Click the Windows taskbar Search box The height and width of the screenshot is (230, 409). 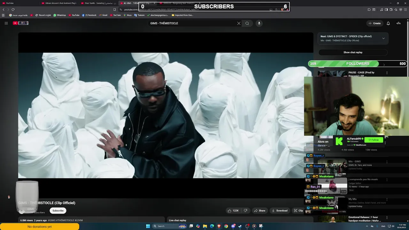tap(169, 226)
